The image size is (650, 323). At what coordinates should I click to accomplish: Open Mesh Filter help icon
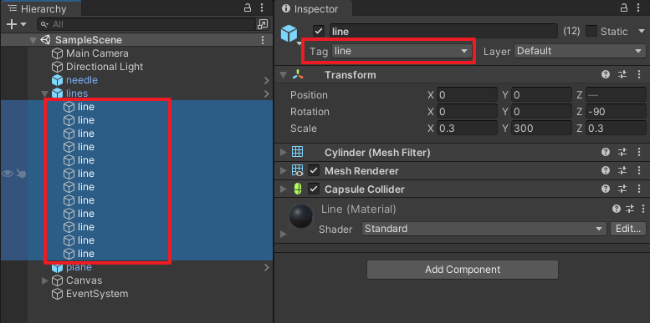click(606, 153)
